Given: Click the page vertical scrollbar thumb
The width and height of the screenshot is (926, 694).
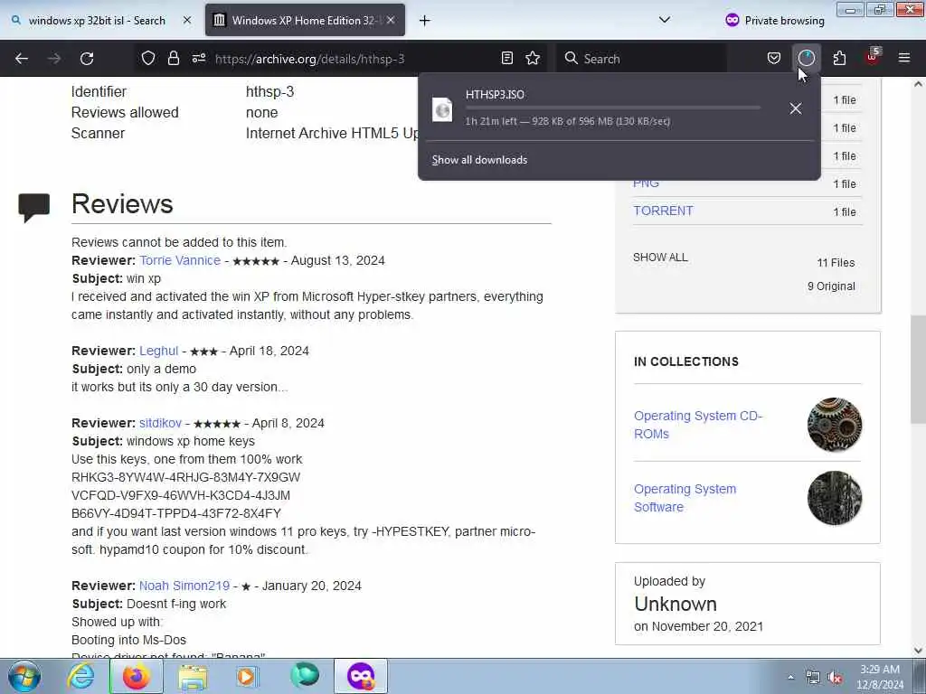Looking at the screenshot, I should click(x=919, y=370).
